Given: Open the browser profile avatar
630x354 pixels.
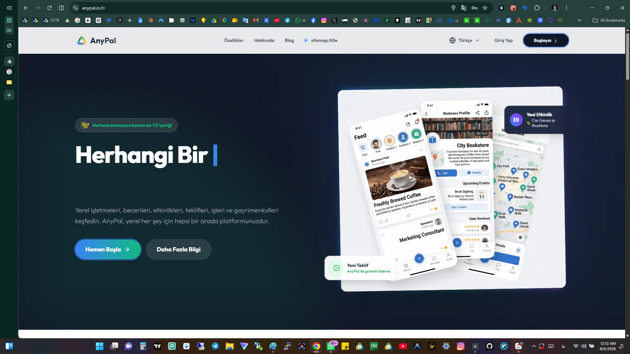Looking at the screenshot, I should click(555, 8).
